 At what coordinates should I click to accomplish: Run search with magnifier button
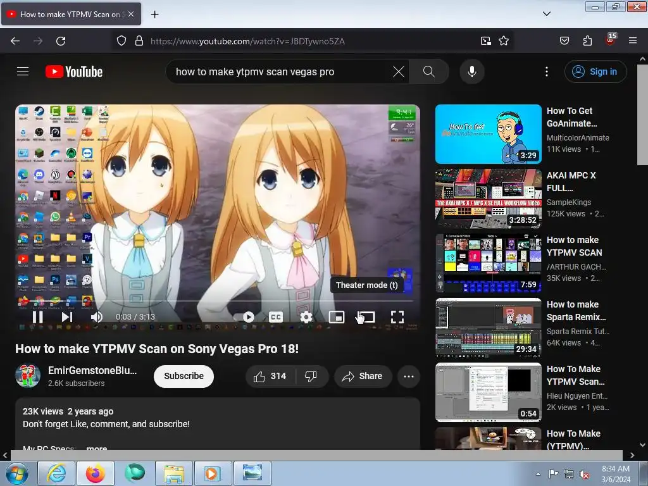[429, 72]
